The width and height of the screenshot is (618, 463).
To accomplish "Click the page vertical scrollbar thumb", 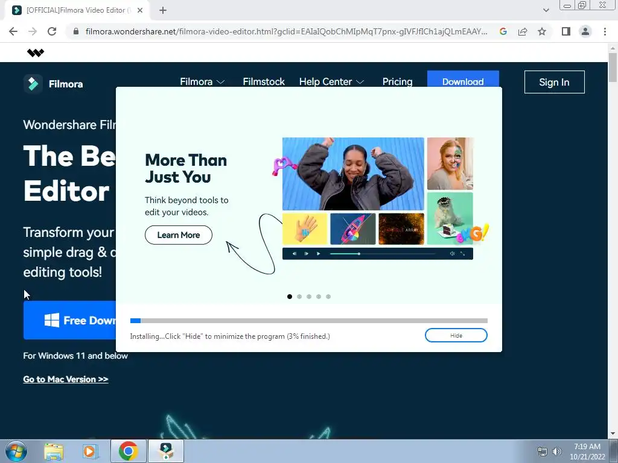I will [x=613, y=68].
